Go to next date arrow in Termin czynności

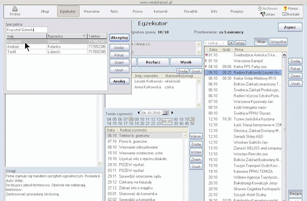pyautogui.click(x=172, y=113)
